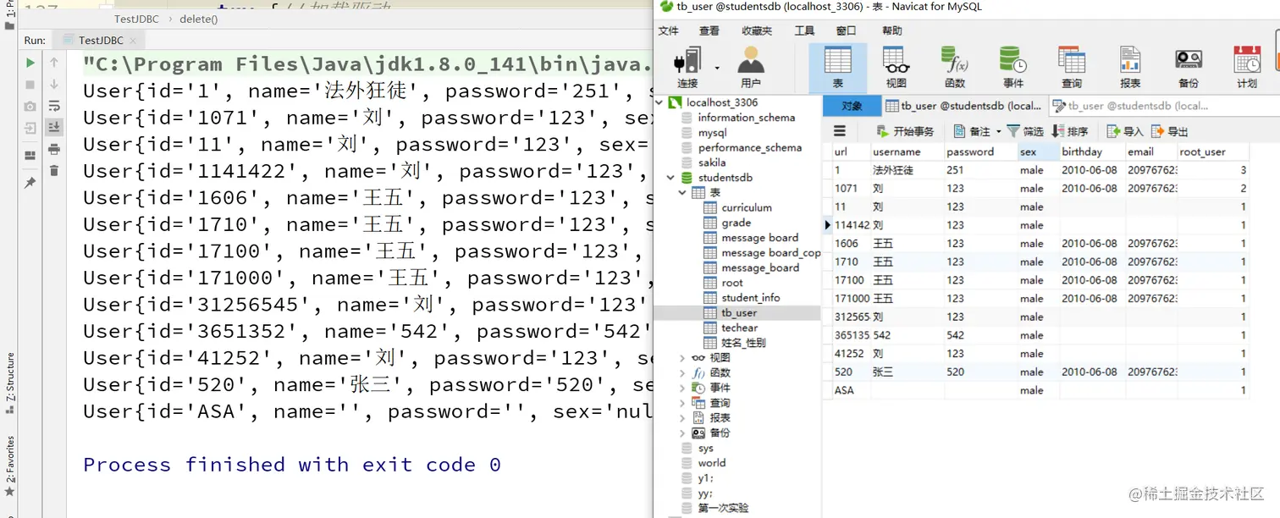
Task: Click the stop process square icon
Action: tap(30, 85)
